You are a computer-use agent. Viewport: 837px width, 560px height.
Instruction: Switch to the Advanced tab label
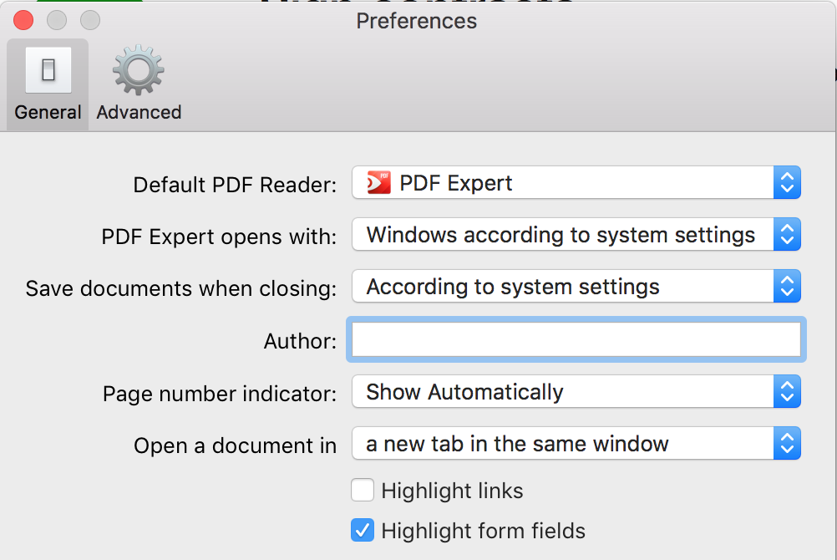pyautogui.click(x=139, y=112)
